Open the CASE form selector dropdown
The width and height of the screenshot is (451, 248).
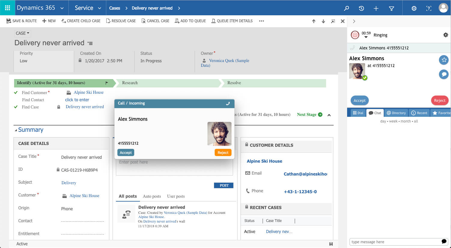click(x=22, y=33)
